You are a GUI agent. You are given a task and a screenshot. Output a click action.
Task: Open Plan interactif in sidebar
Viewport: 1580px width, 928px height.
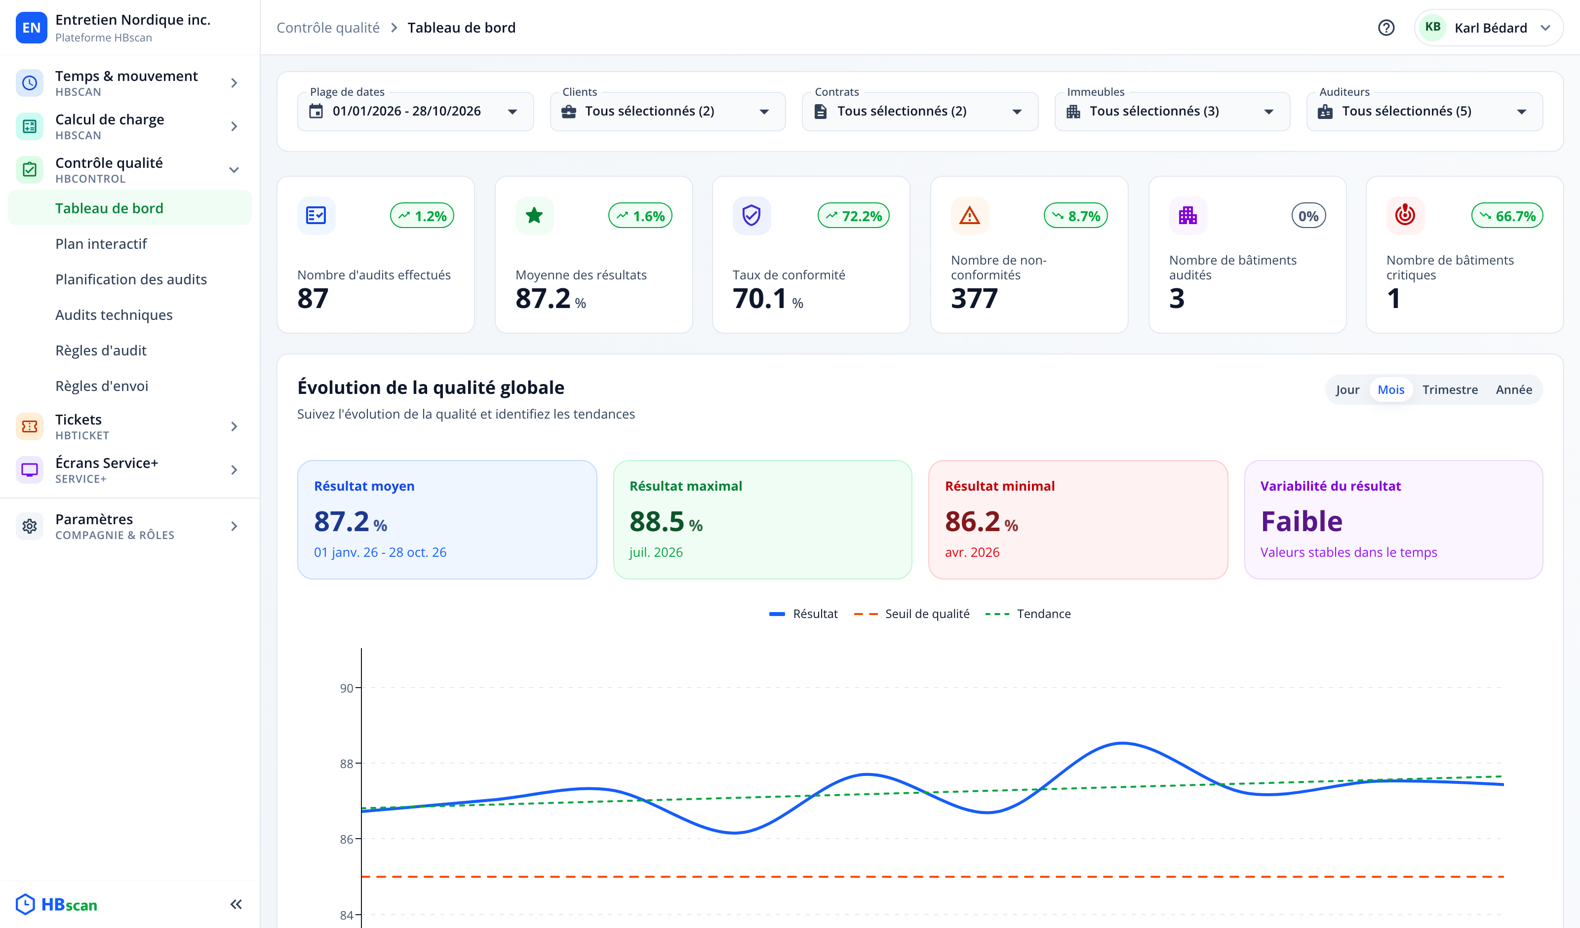(129, 244)
